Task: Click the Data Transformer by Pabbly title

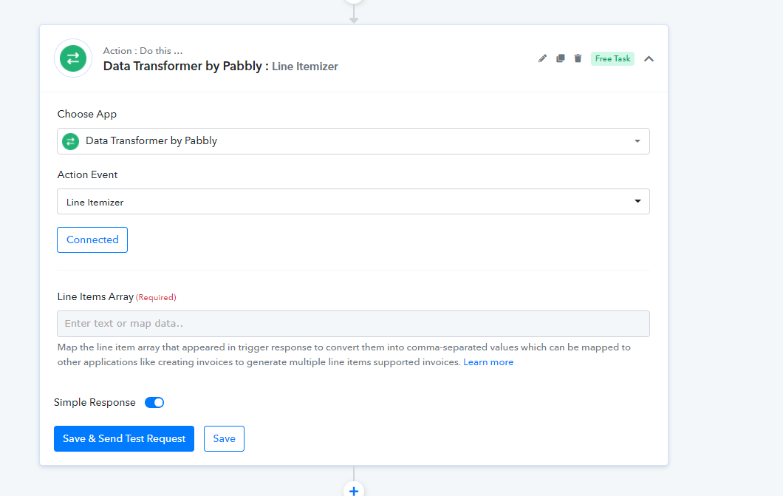Action: (185, 66)
